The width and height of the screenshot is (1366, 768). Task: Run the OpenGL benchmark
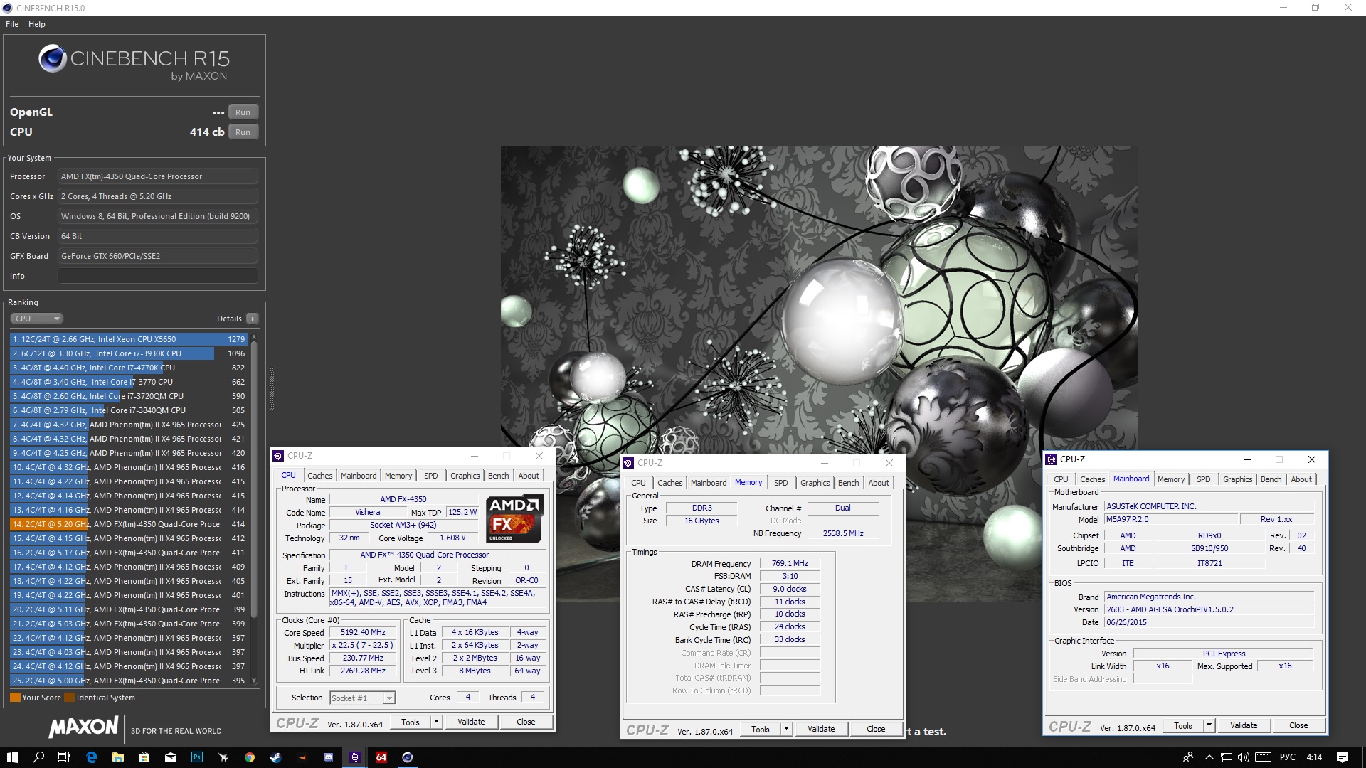click(x=243, y=112)
